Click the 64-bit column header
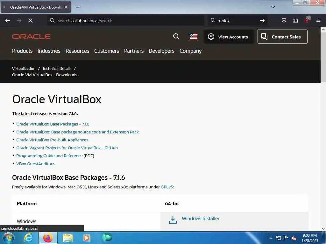Viewport: 326px width, 244px height. click(172, 204)
